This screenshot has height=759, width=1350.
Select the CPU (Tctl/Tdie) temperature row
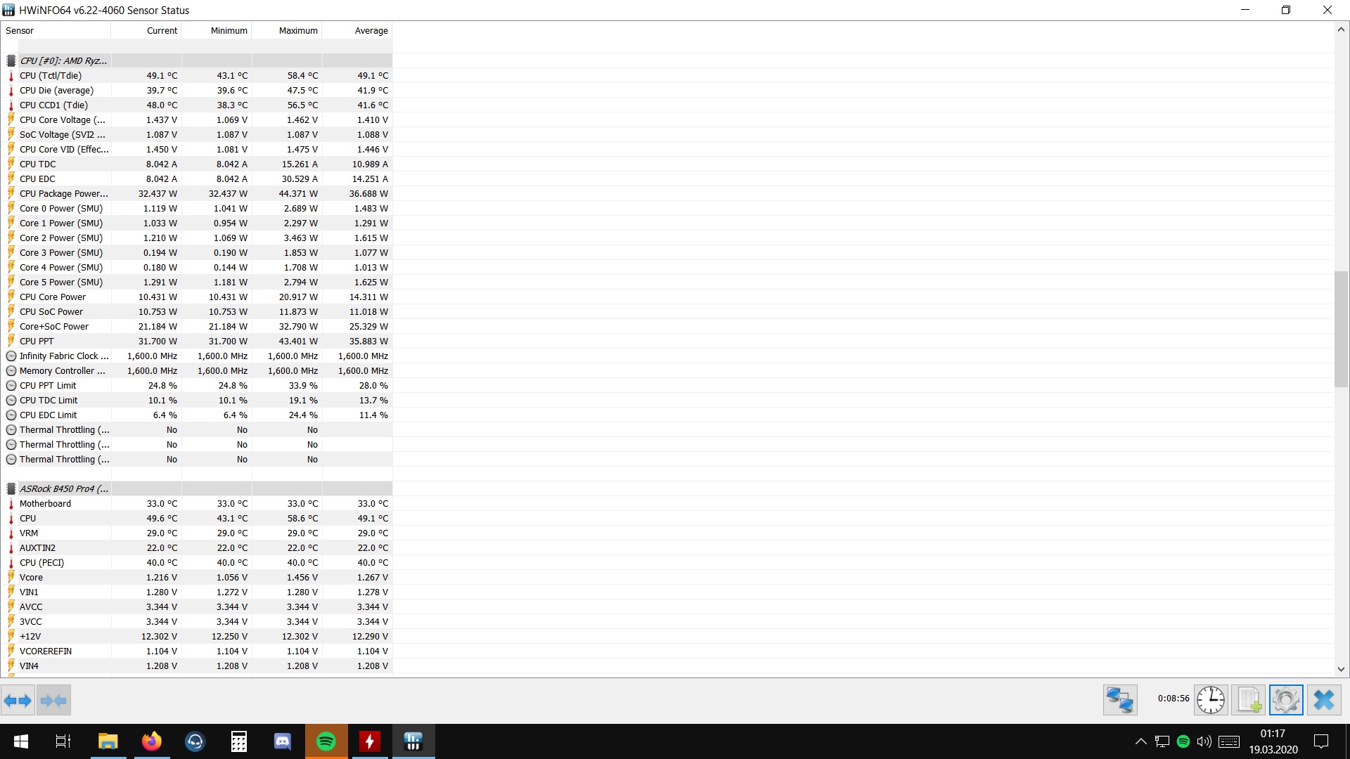point(51,76)
